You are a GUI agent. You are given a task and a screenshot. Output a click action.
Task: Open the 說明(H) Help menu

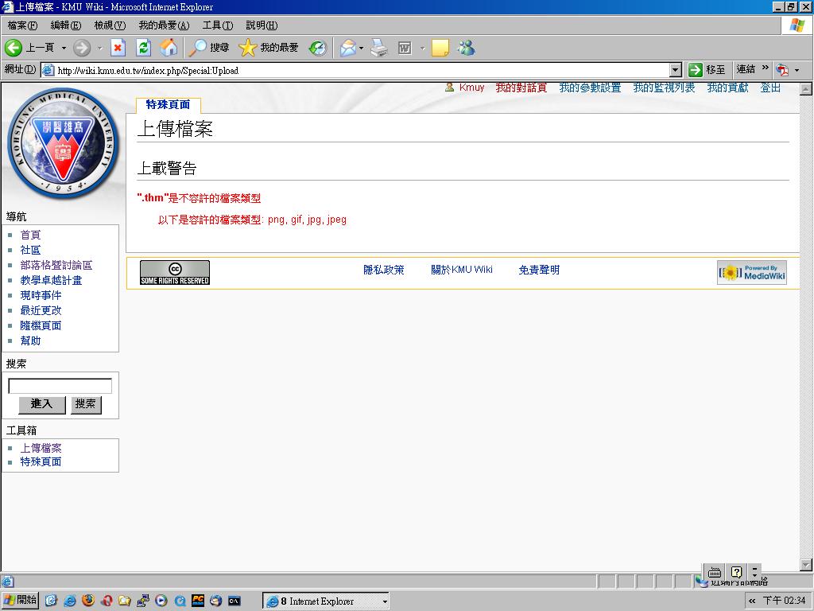point(262,25)
